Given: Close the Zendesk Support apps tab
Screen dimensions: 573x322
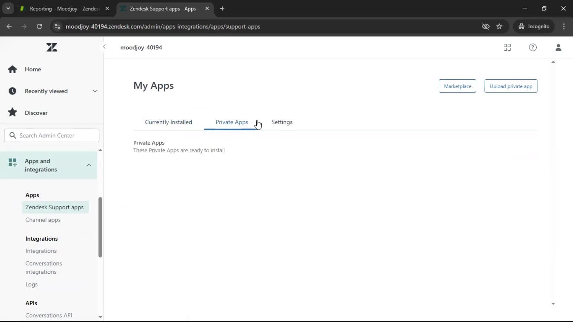Looking at the screenshot, I should point(207,9).
